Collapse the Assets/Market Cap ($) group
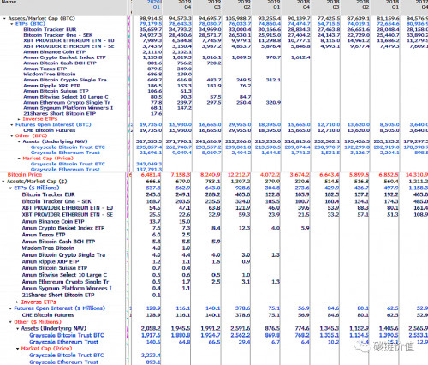This screenshot has width=428, height=365. [x=3, y=182]
